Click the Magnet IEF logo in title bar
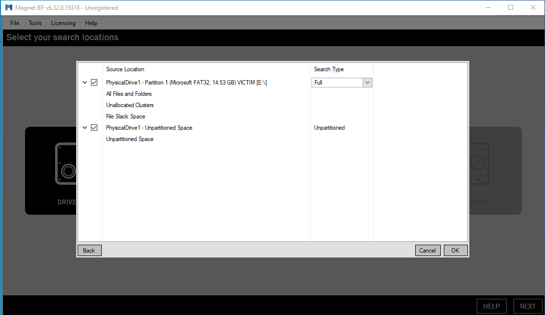This screenshot has width=545, height=315. click(x=9, y=8)
